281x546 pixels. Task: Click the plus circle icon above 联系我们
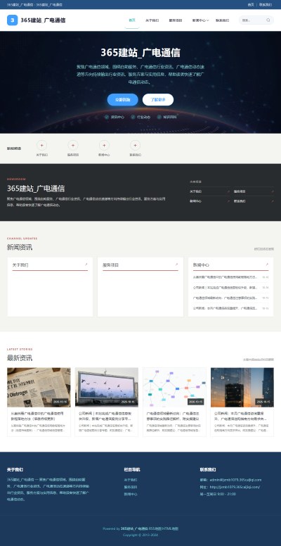pos(136,145)
